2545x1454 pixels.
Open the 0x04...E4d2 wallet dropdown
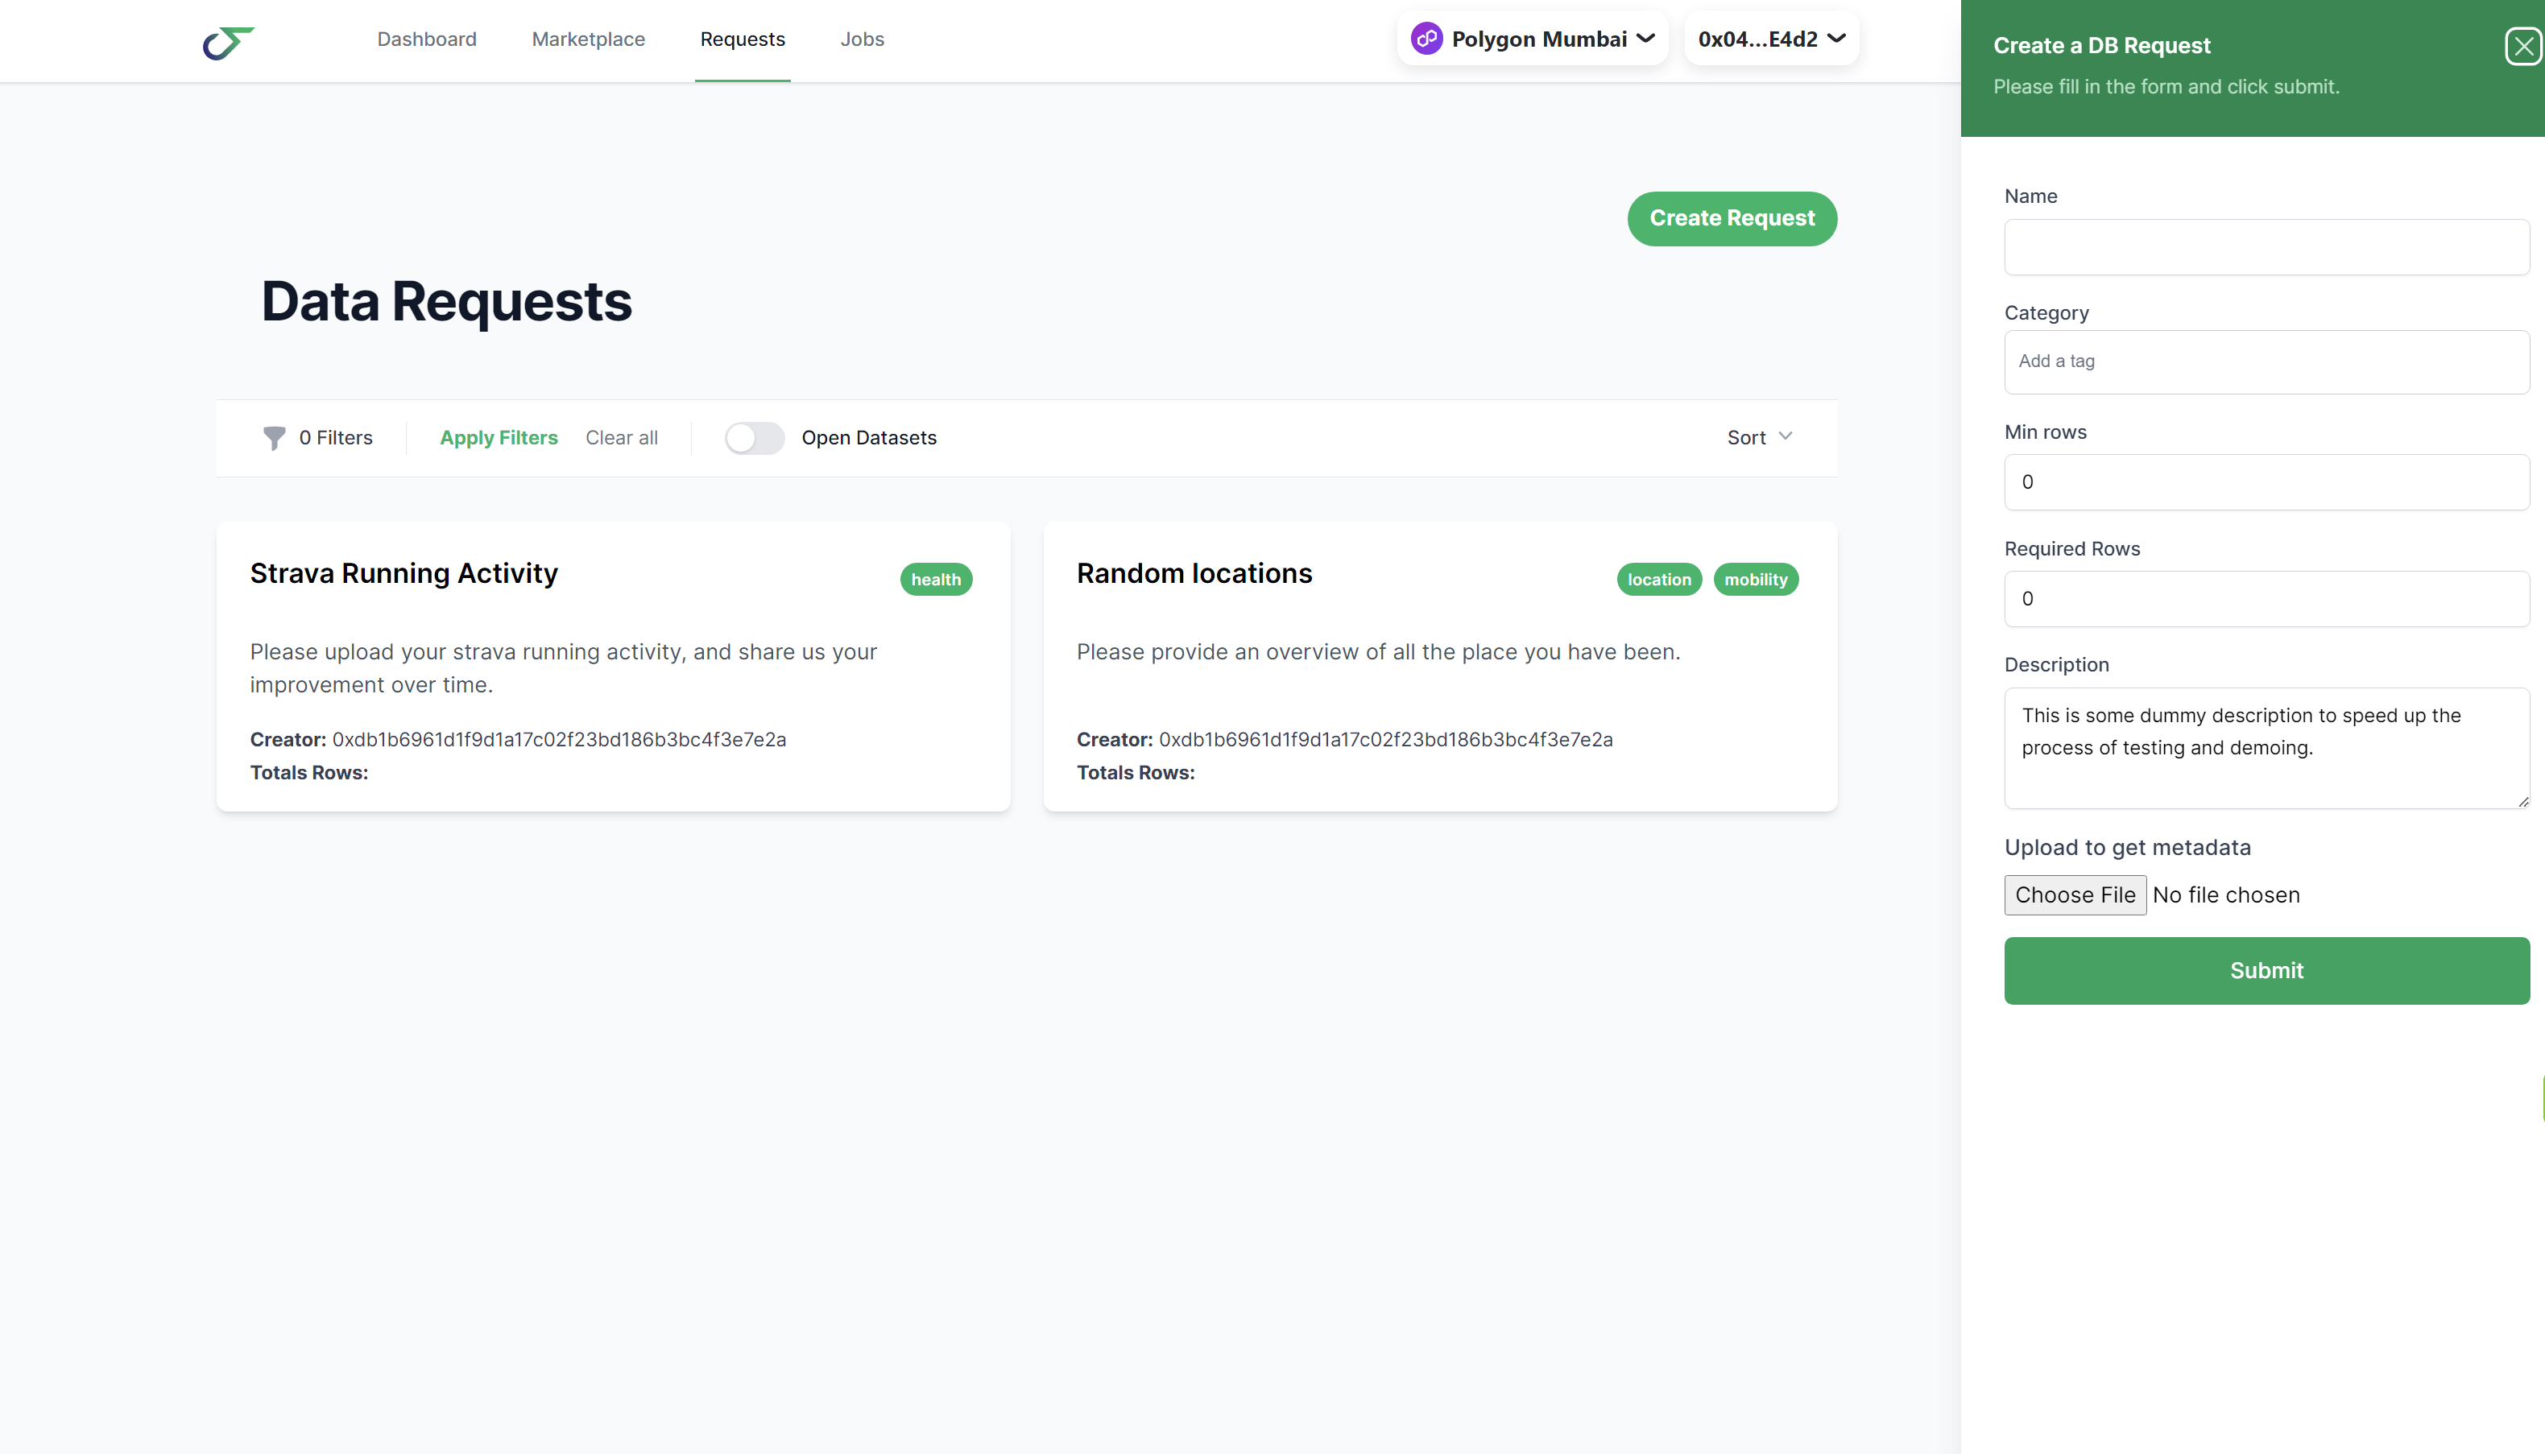coord(1771,39)
